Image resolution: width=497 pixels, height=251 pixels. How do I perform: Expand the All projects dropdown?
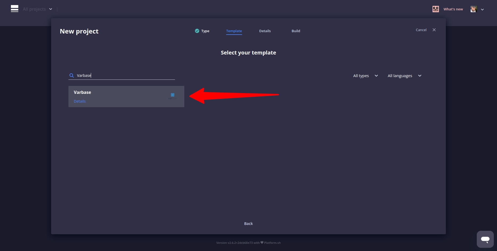(37, 9)
